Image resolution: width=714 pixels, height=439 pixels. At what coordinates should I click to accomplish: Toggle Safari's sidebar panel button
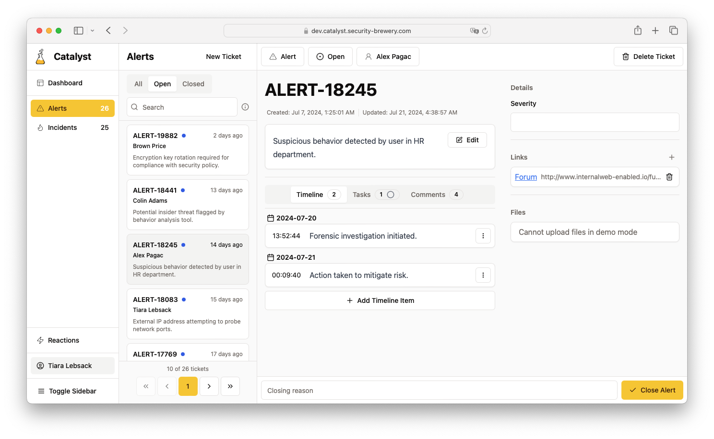79,31
